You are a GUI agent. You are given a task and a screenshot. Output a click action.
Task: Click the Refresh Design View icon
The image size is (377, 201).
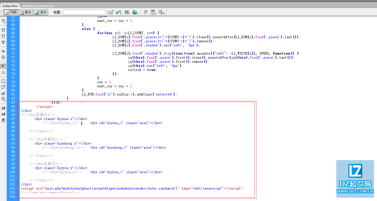tap(146, 12)
